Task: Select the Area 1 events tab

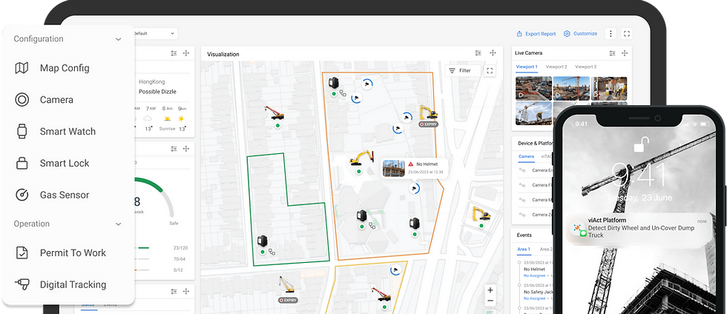Action: click(524, 250)
